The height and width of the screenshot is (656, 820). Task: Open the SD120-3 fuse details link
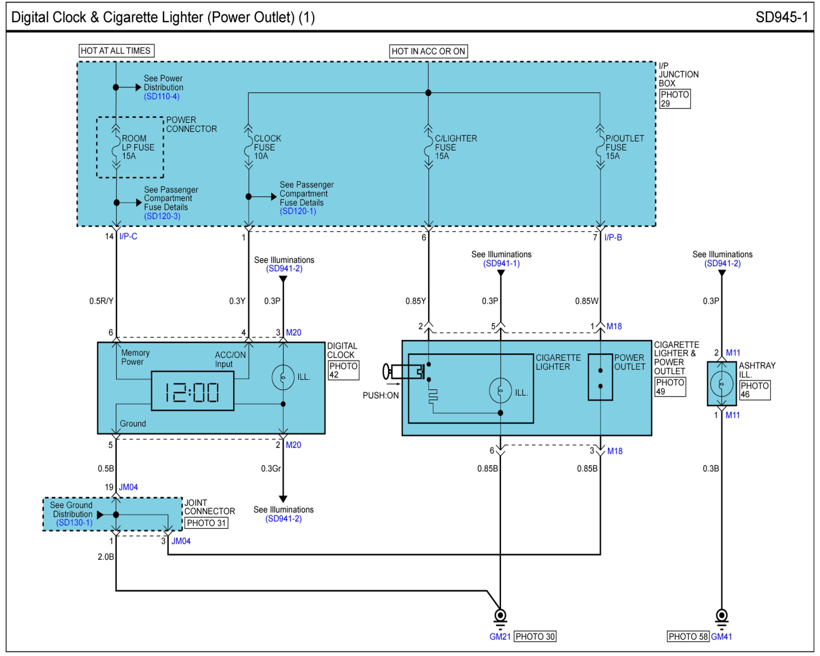pyautogui.click(x=162, y=217)
